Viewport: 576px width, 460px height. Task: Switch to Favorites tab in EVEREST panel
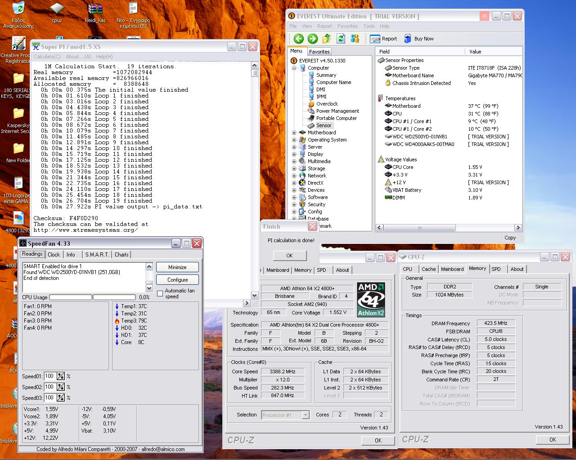pyautogui.click(x=319, y=52)
